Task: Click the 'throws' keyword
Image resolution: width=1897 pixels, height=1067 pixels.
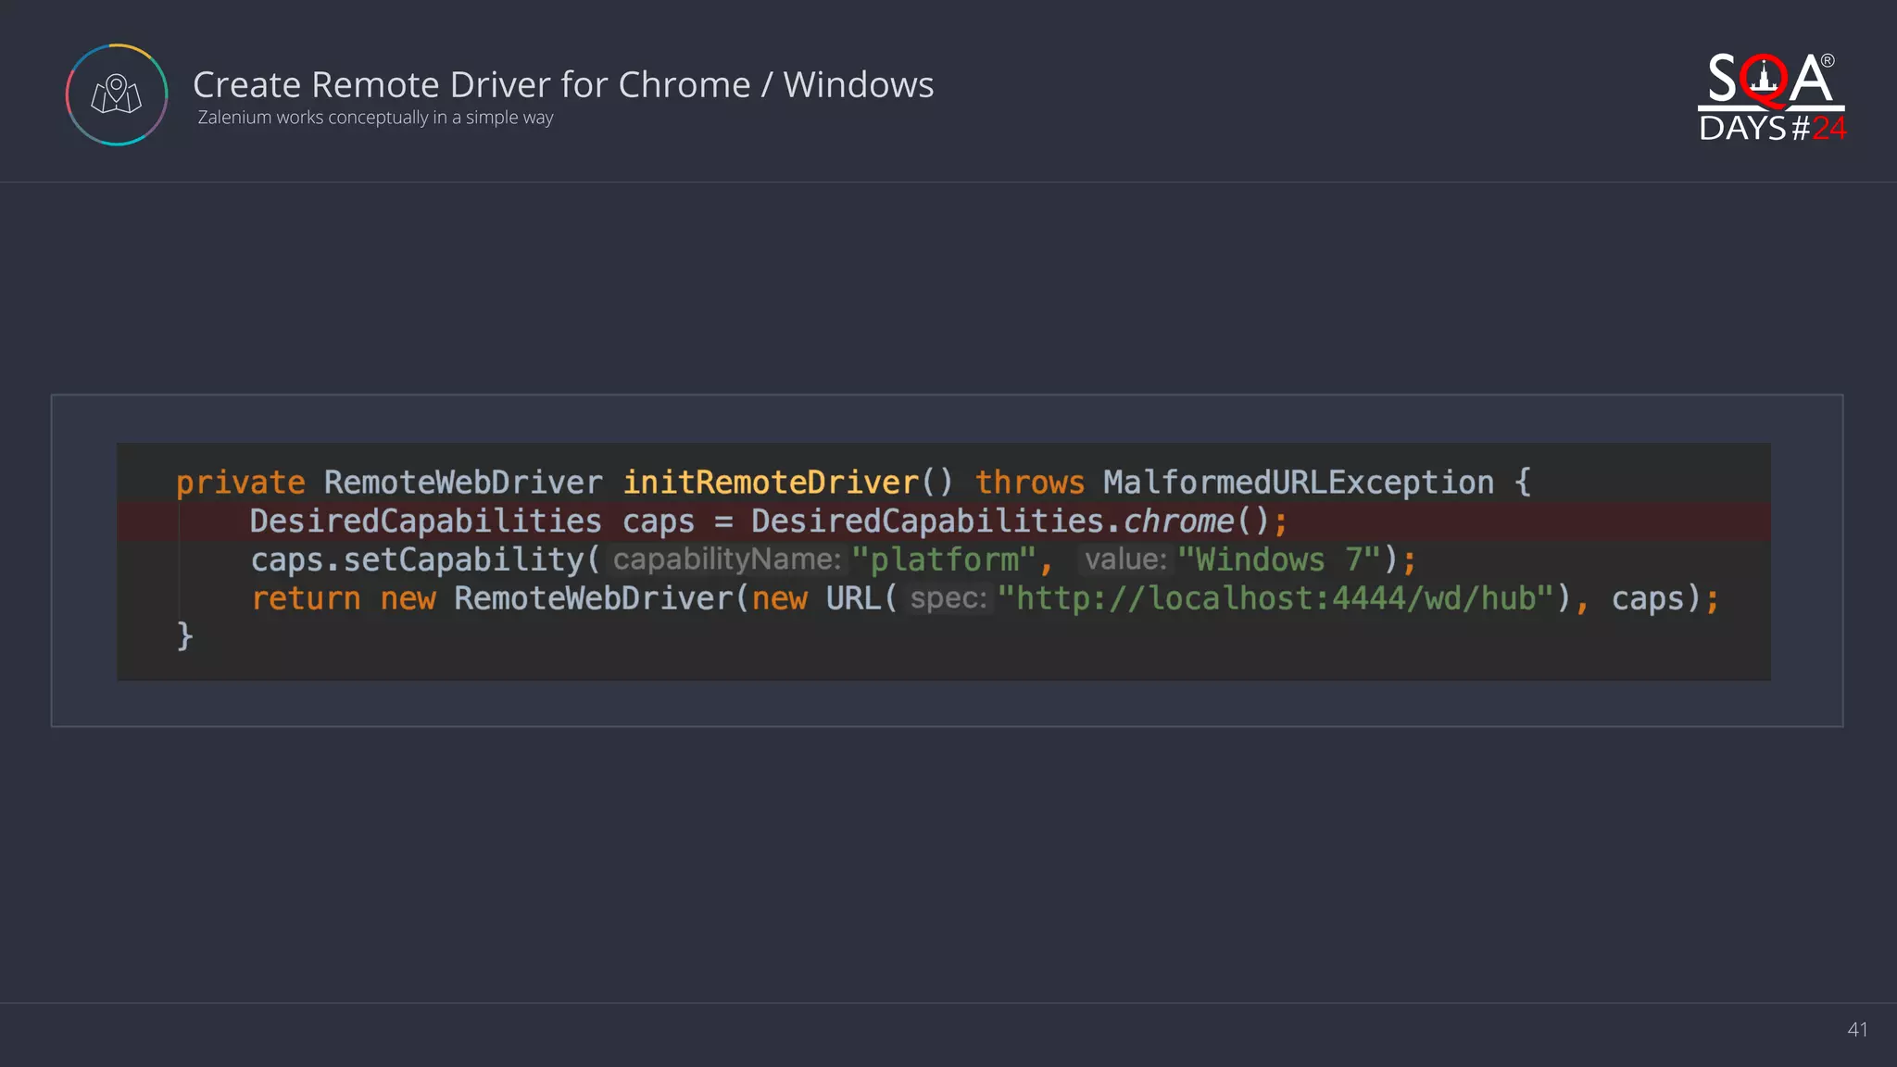Action: click(1029, 483)
